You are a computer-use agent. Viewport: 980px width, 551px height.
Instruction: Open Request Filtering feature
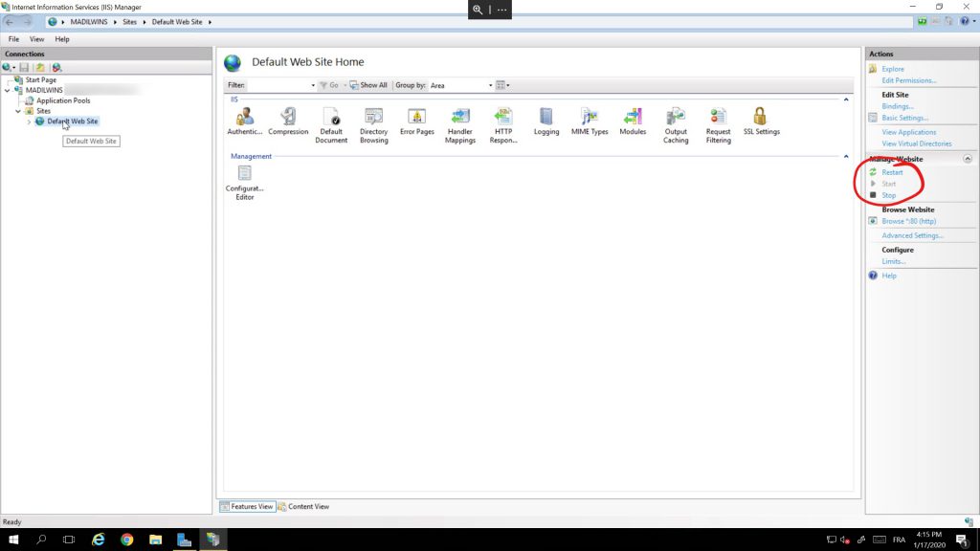tap(718, 125)
